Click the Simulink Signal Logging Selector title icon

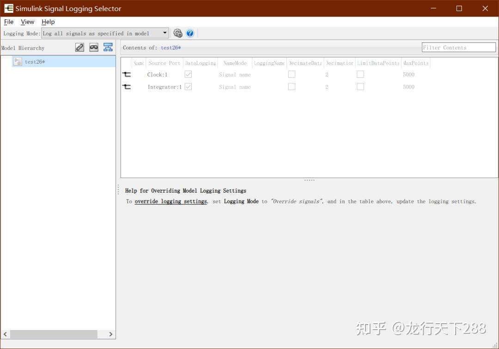click(9, 8)
